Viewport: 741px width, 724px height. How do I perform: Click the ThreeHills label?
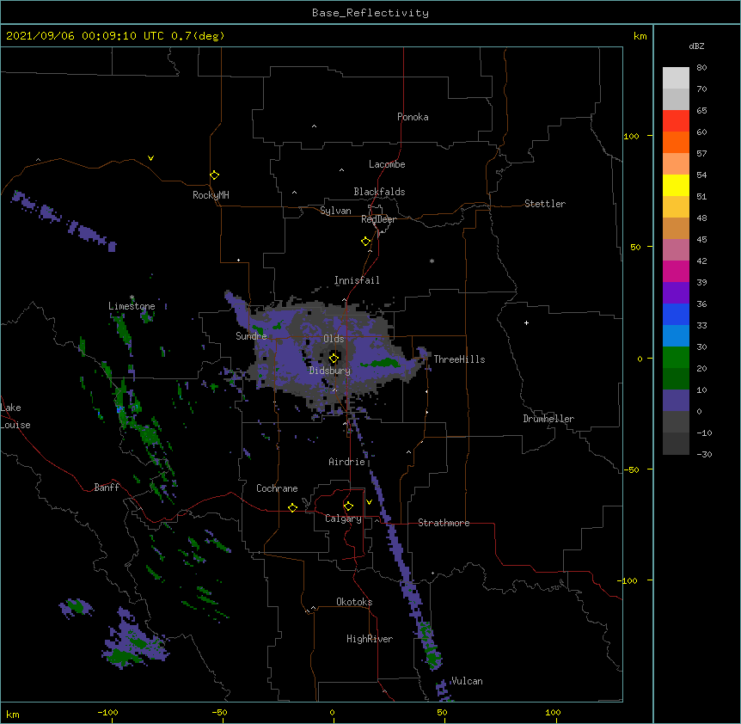coord(459,359)
